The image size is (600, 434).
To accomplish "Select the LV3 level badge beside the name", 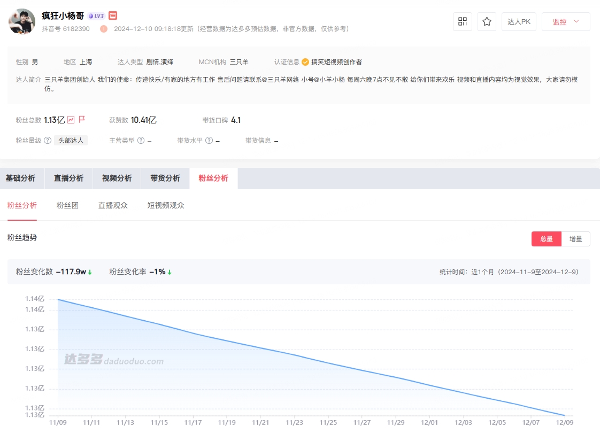I will 95,15.
